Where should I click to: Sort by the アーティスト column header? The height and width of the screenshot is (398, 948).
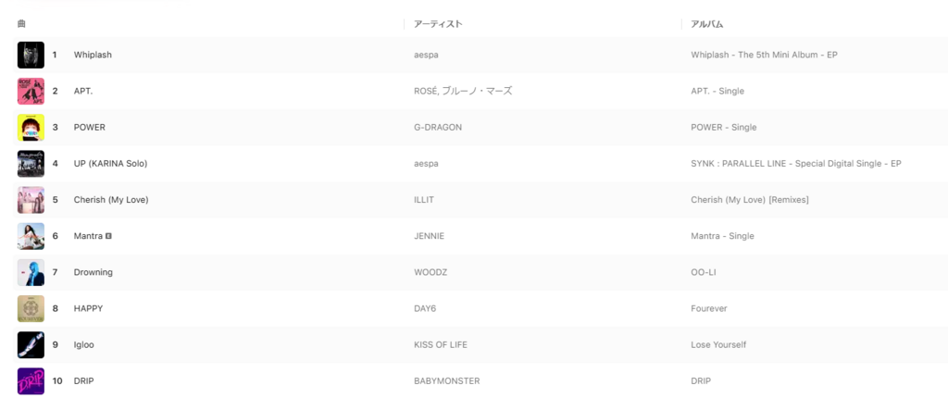click(x=438, y=23)
